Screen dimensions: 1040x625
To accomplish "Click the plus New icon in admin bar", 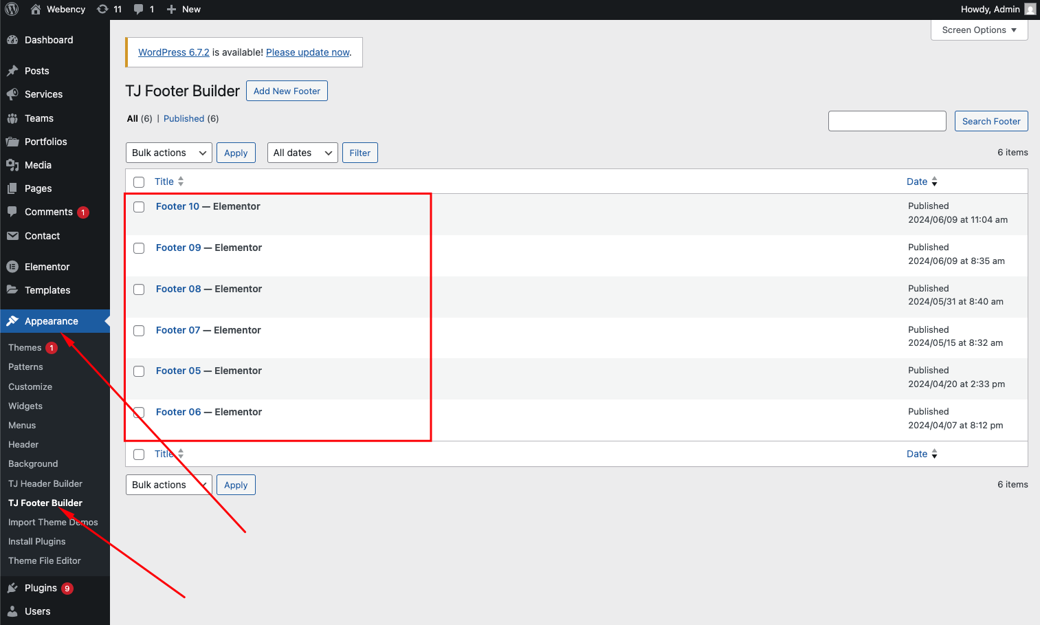I will (172, 9).
